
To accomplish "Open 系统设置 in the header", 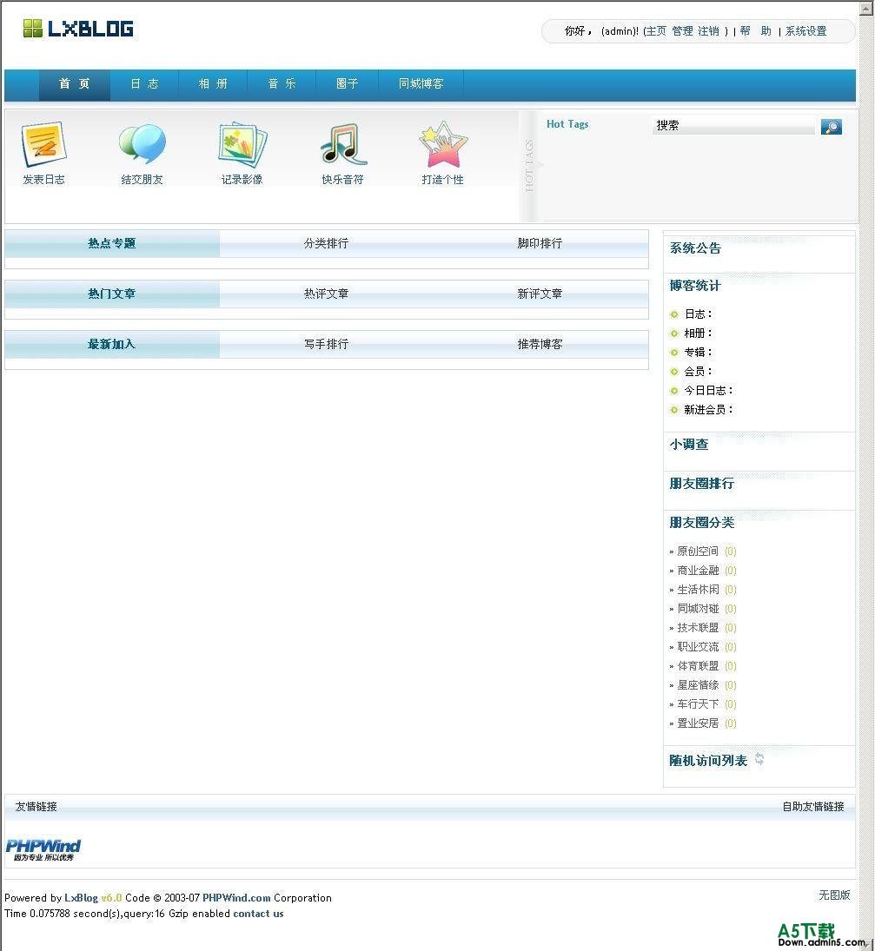I will 805,31.
